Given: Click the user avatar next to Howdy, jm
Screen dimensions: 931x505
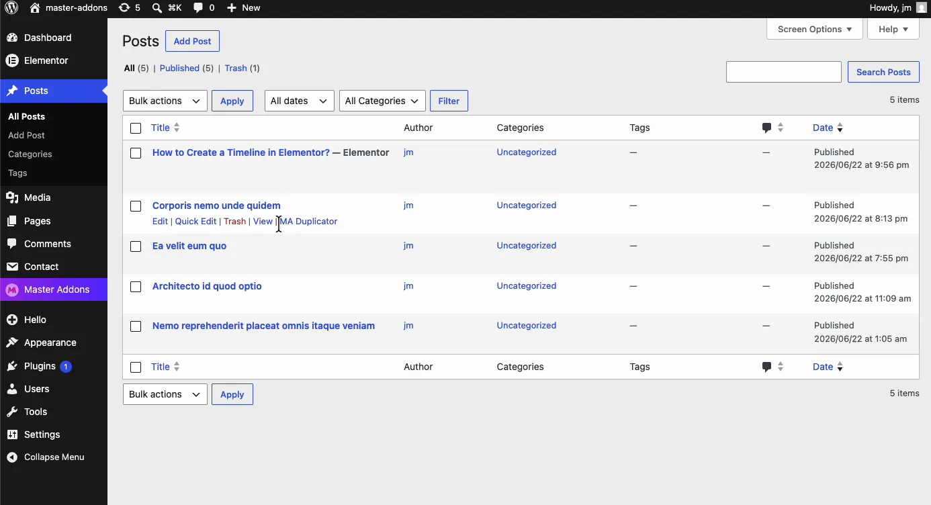Looking at the screenshot, I should (x=920, y=8).
